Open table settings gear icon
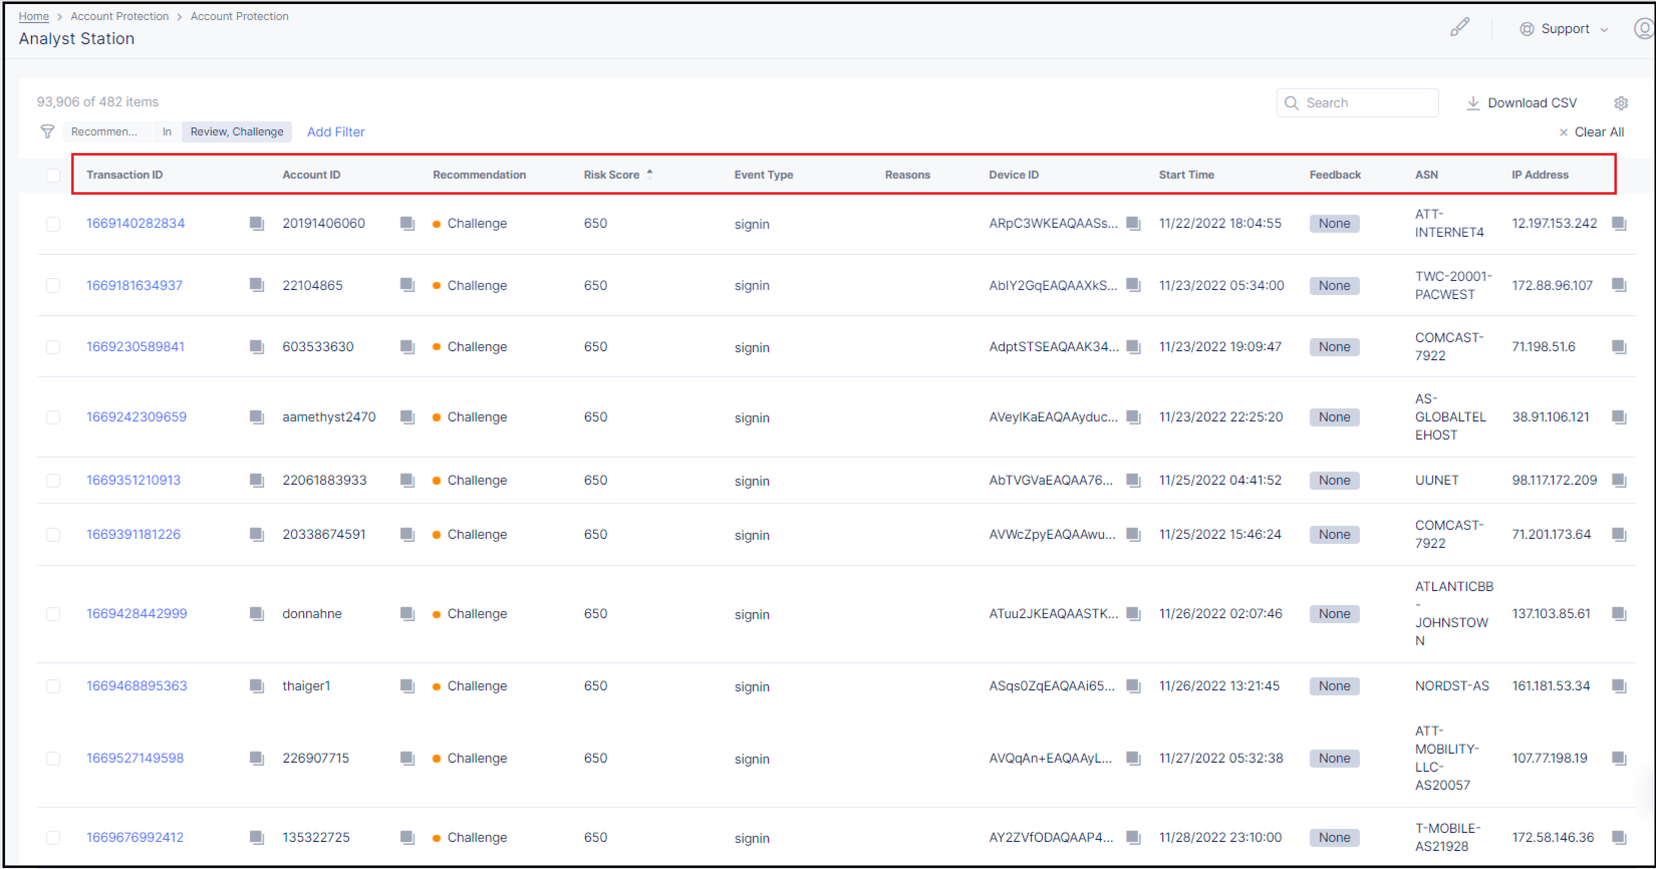Viewport: 1656px width, 869px height. [x=1621, y=103]
